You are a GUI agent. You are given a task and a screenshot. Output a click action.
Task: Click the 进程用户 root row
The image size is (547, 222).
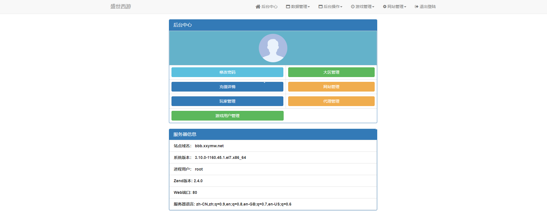click(x=273, y=169)
